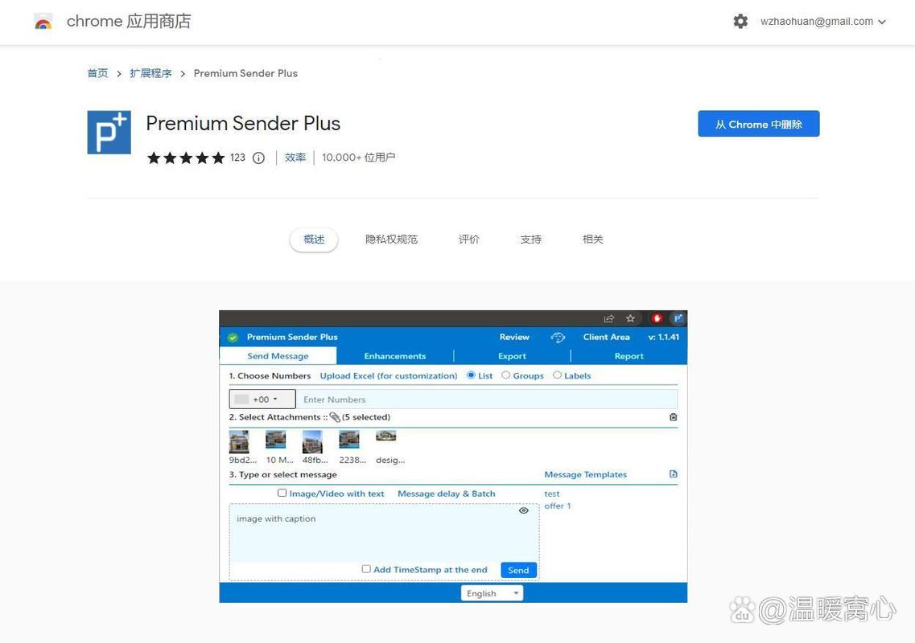Click the 效率 category link

pyautogui.click(x=295, y=158)
